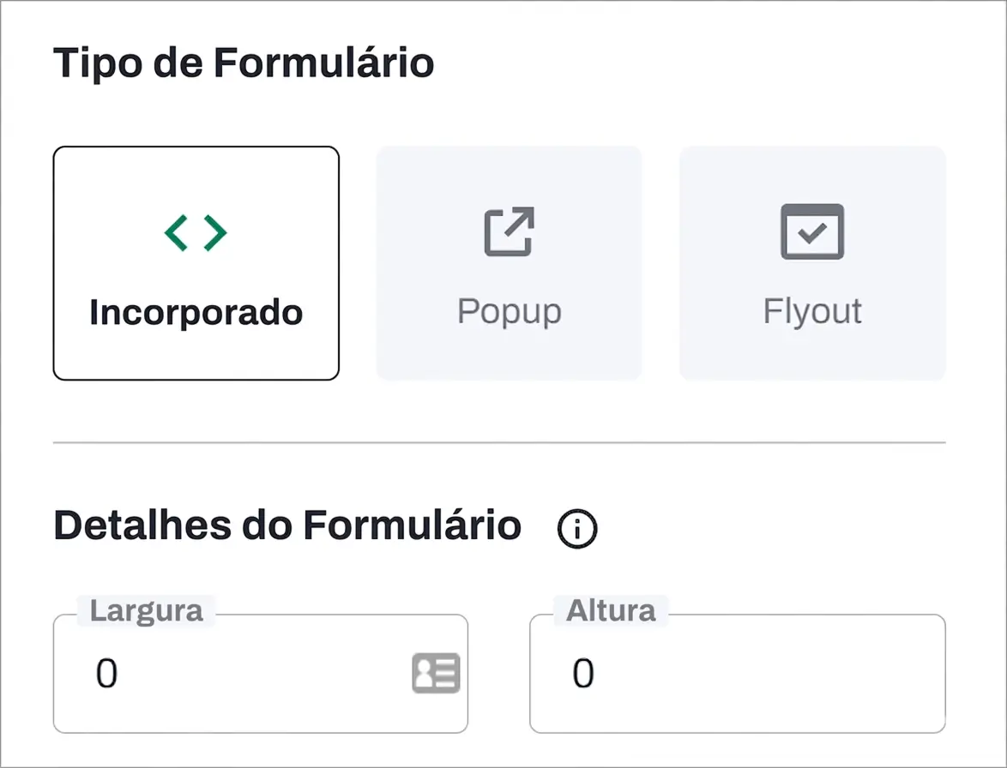Click the Flyout window checkmark icon

(812, 231)
